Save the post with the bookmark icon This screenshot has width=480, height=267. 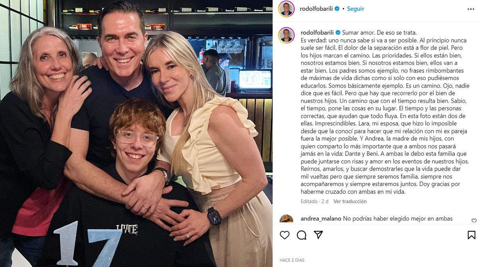click(472, 235)
